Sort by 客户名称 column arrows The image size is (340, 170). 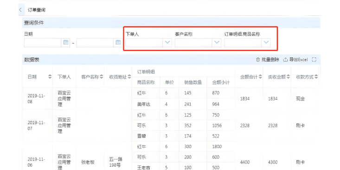click(101, 77)
